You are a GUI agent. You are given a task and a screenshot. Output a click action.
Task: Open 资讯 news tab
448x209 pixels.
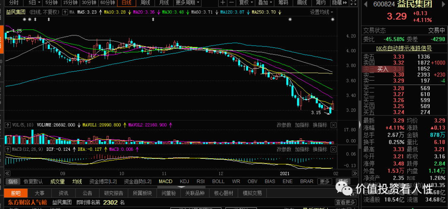coord(63,193)
